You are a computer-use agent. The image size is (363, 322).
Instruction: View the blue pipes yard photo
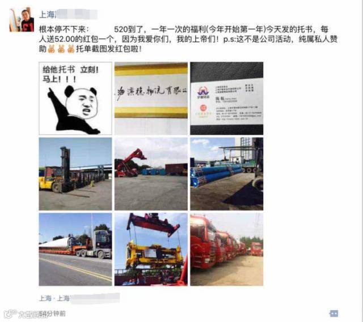(x=227, y=174)
